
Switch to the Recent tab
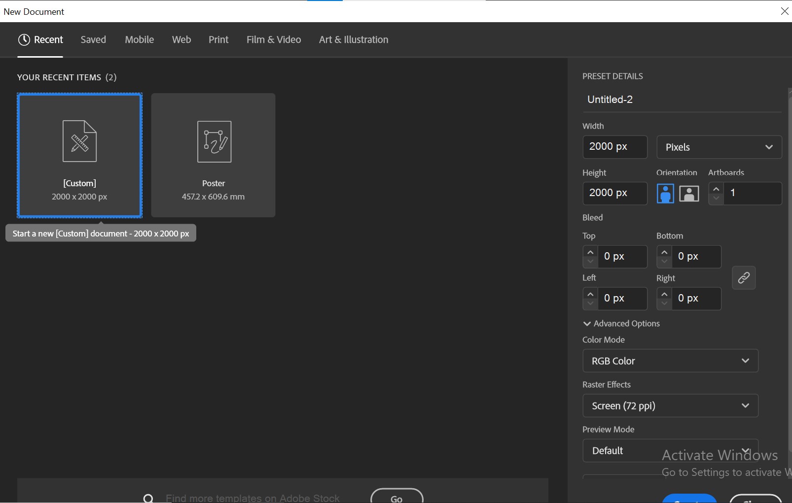pos(40,39)
